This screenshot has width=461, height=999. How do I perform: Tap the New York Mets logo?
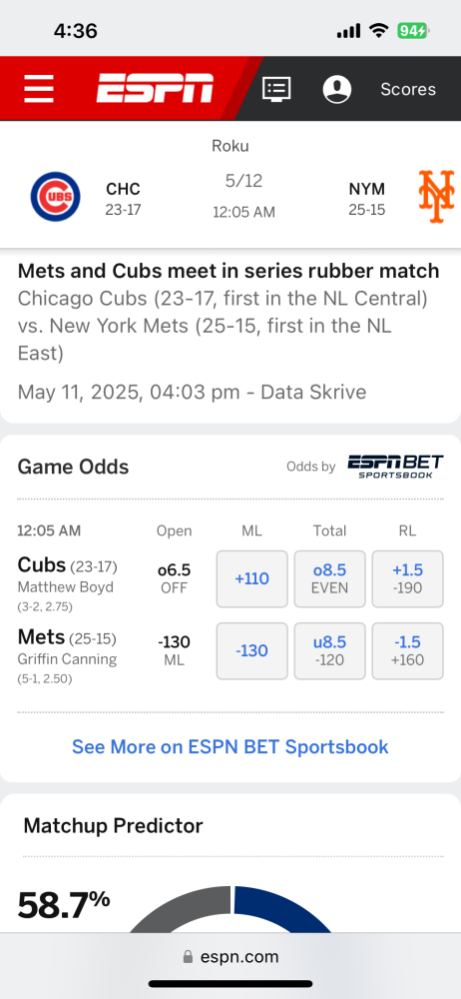coord(437,196)
